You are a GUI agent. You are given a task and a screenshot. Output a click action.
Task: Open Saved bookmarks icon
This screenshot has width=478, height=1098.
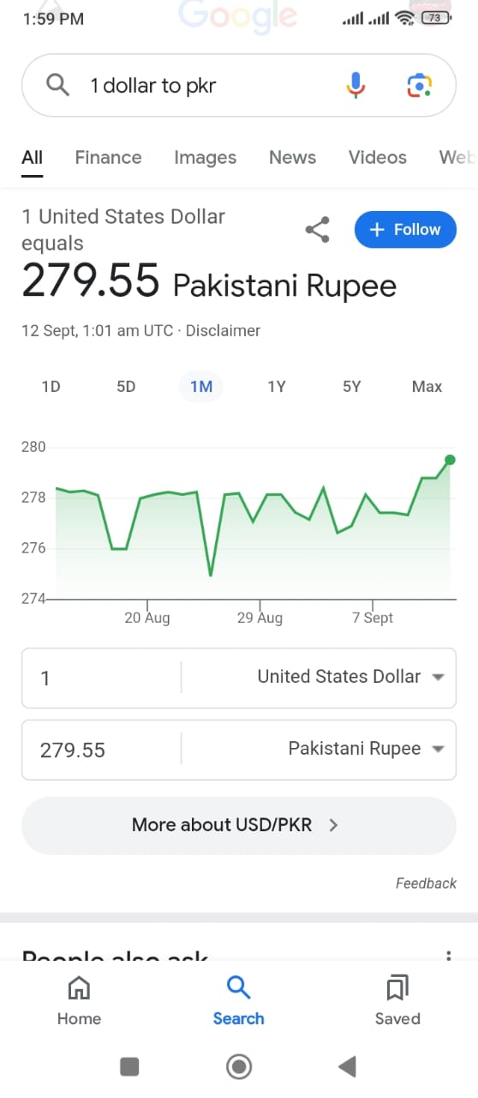tap(397, 988)
